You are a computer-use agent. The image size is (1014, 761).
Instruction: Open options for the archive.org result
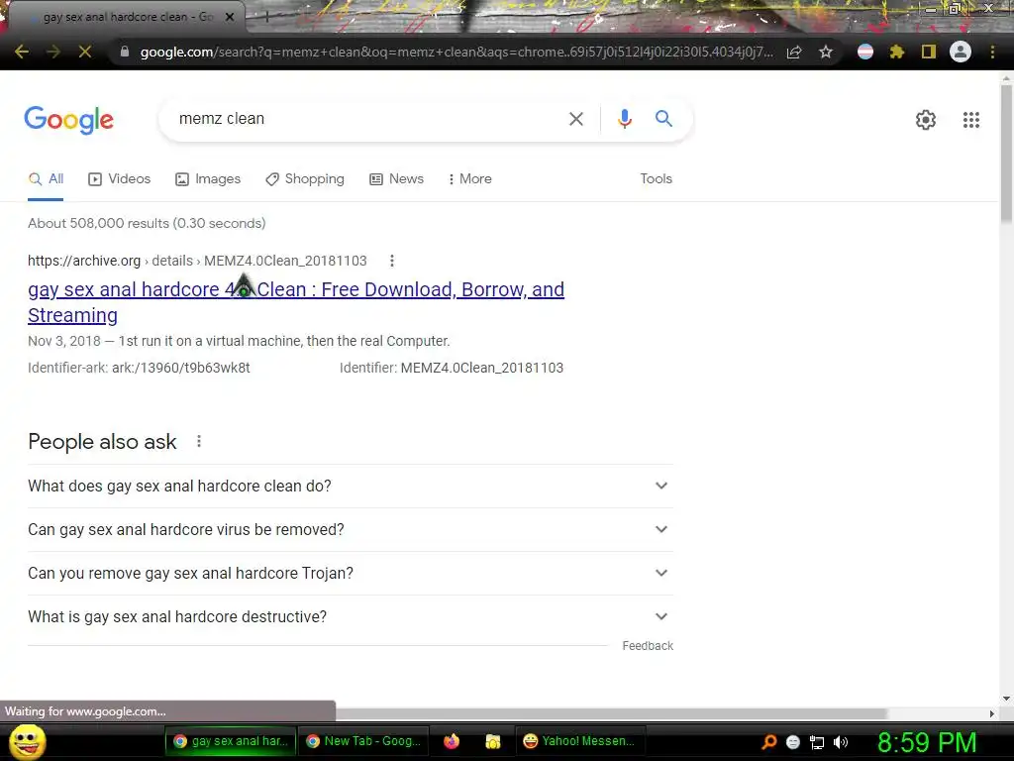[392, 261]
